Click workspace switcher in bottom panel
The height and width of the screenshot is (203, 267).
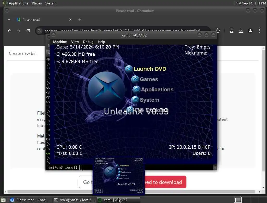click(x=238, y=200)
